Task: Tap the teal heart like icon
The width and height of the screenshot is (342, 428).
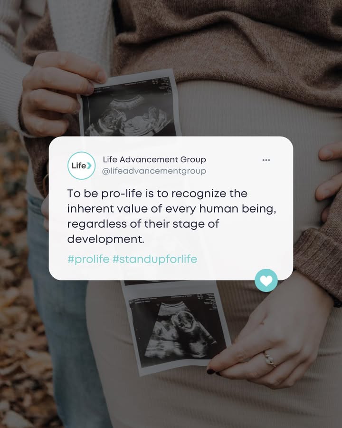Action: [x=266, y=280]
